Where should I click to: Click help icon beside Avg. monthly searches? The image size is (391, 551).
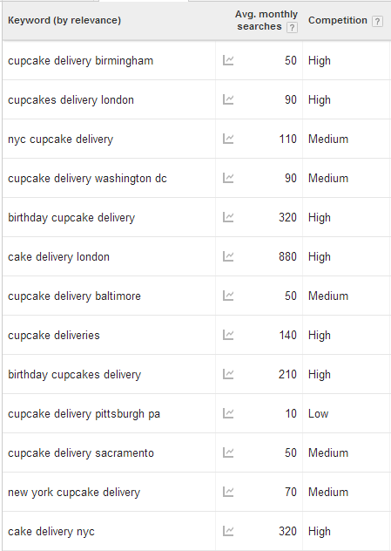click(x=292, y=27)
